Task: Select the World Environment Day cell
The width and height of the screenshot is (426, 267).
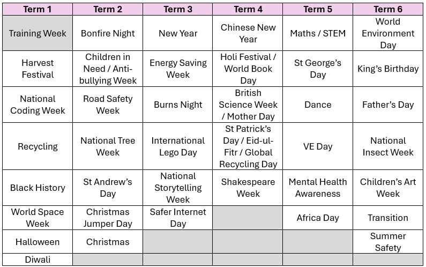Action: pos(388,33)
